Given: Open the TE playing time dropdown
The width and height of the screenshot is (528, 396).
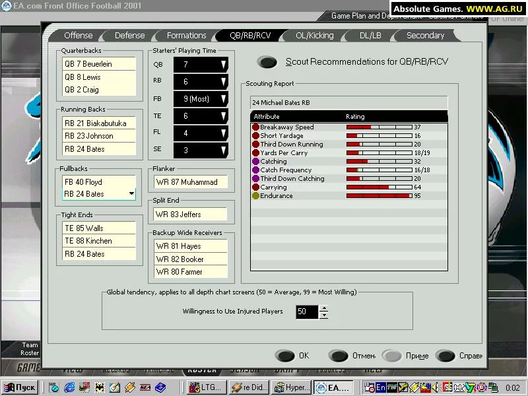Looking at the screenshot, I should coord(201,116).
